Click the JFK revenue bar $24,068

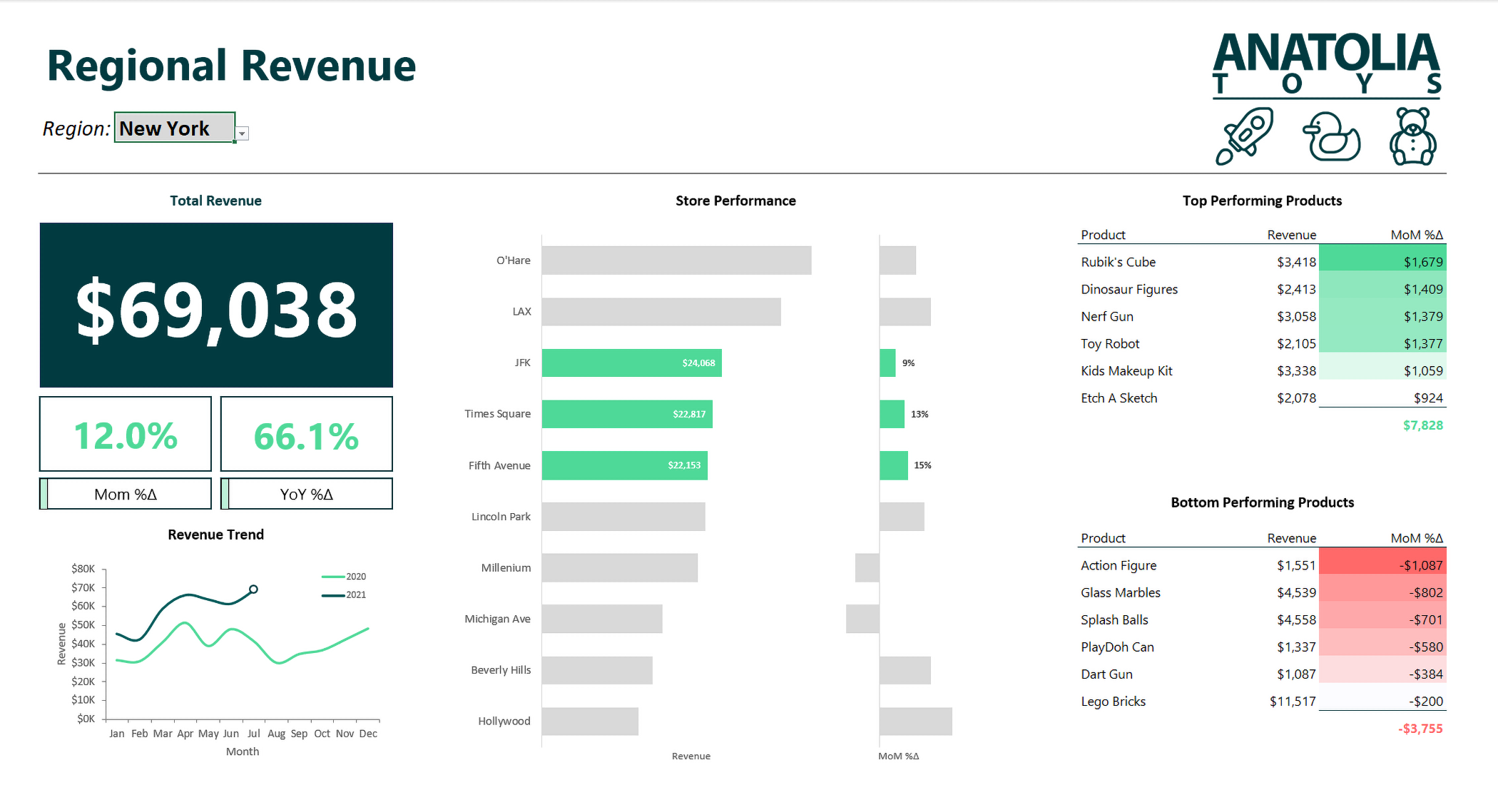tap(631, 363)
